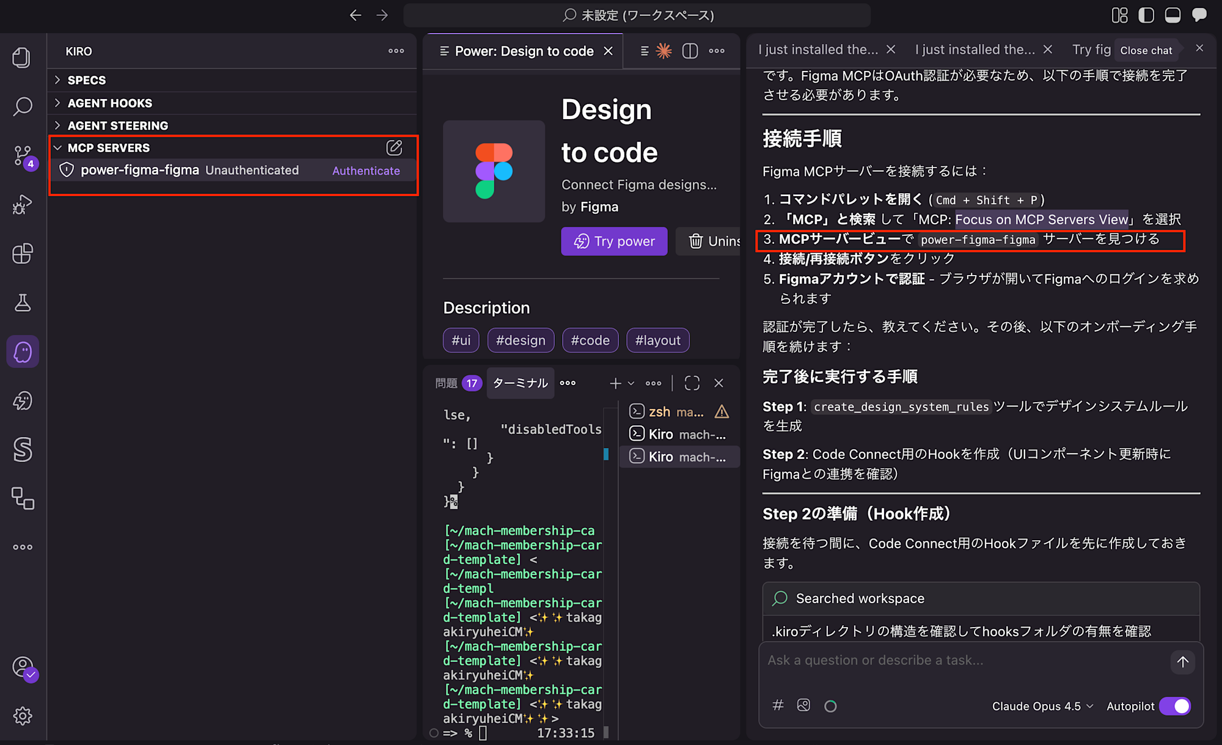Click the image attach icon in chat input

tap(803, 705)
